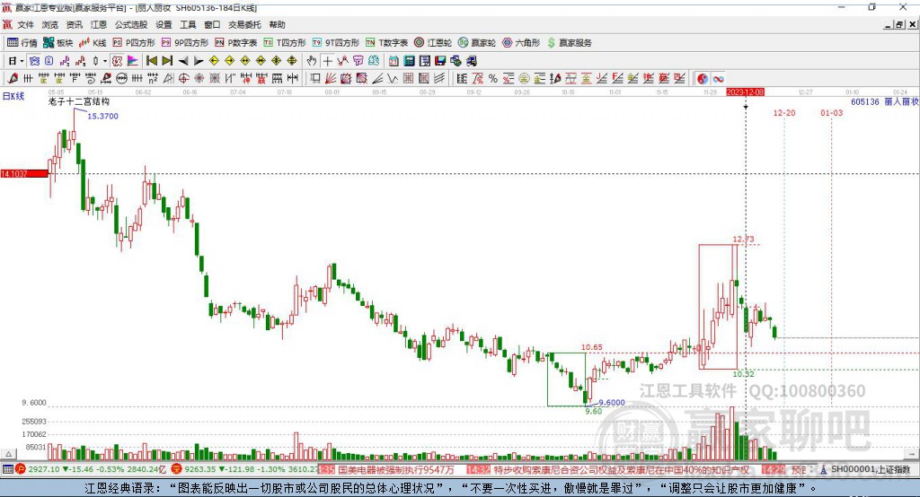Click the yin-yang icon

[703, 79]
